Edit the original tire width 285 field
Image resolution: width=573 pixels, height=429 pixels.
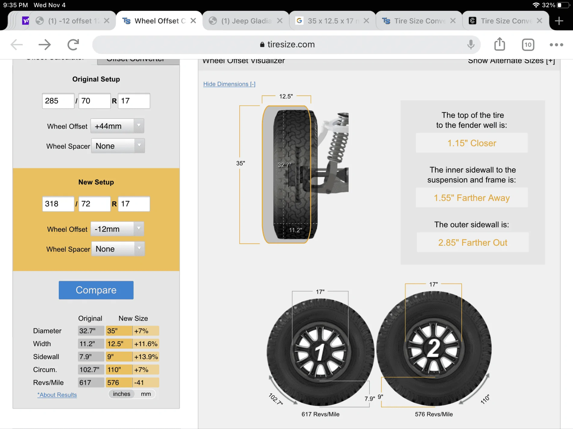point(58,101)
